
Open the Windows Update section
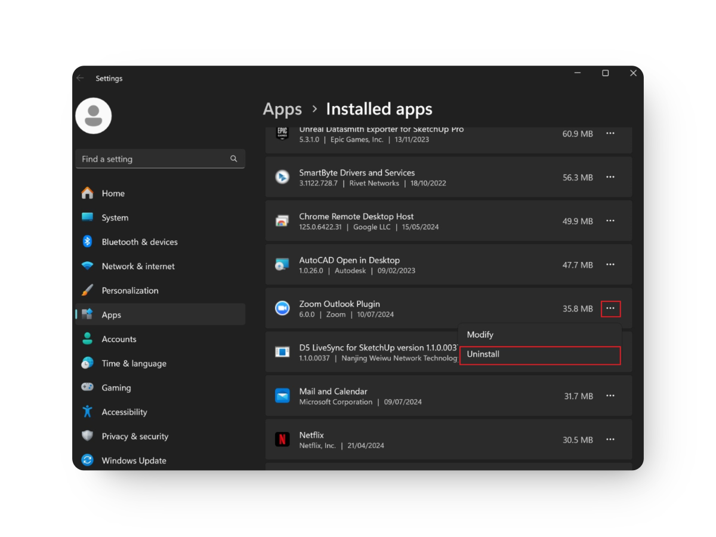click(x=134, y=460)
